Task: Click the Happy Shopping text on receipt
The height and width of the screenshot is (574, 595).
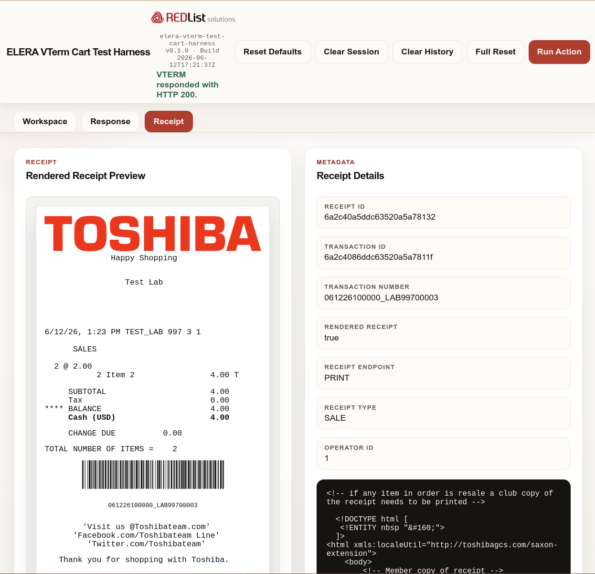Action: point(144,258)
